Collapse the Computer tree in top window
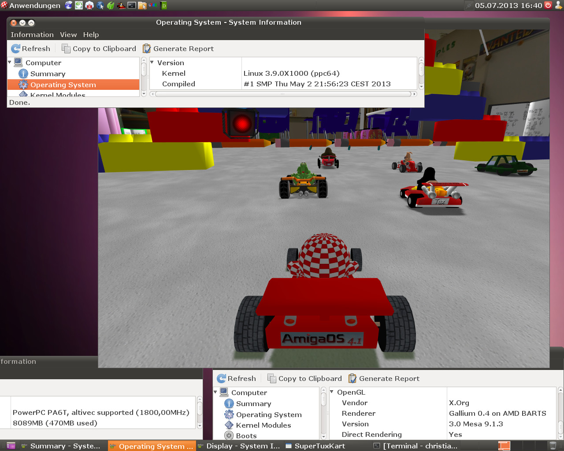The image size is (564, 451). click(10, 63)
